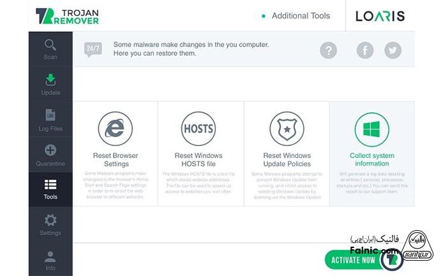Image resolution: width=443 pixels, height=276 pixels.
Task: Click the Reset Browser Settings title
Action: [x=115, y=159]
